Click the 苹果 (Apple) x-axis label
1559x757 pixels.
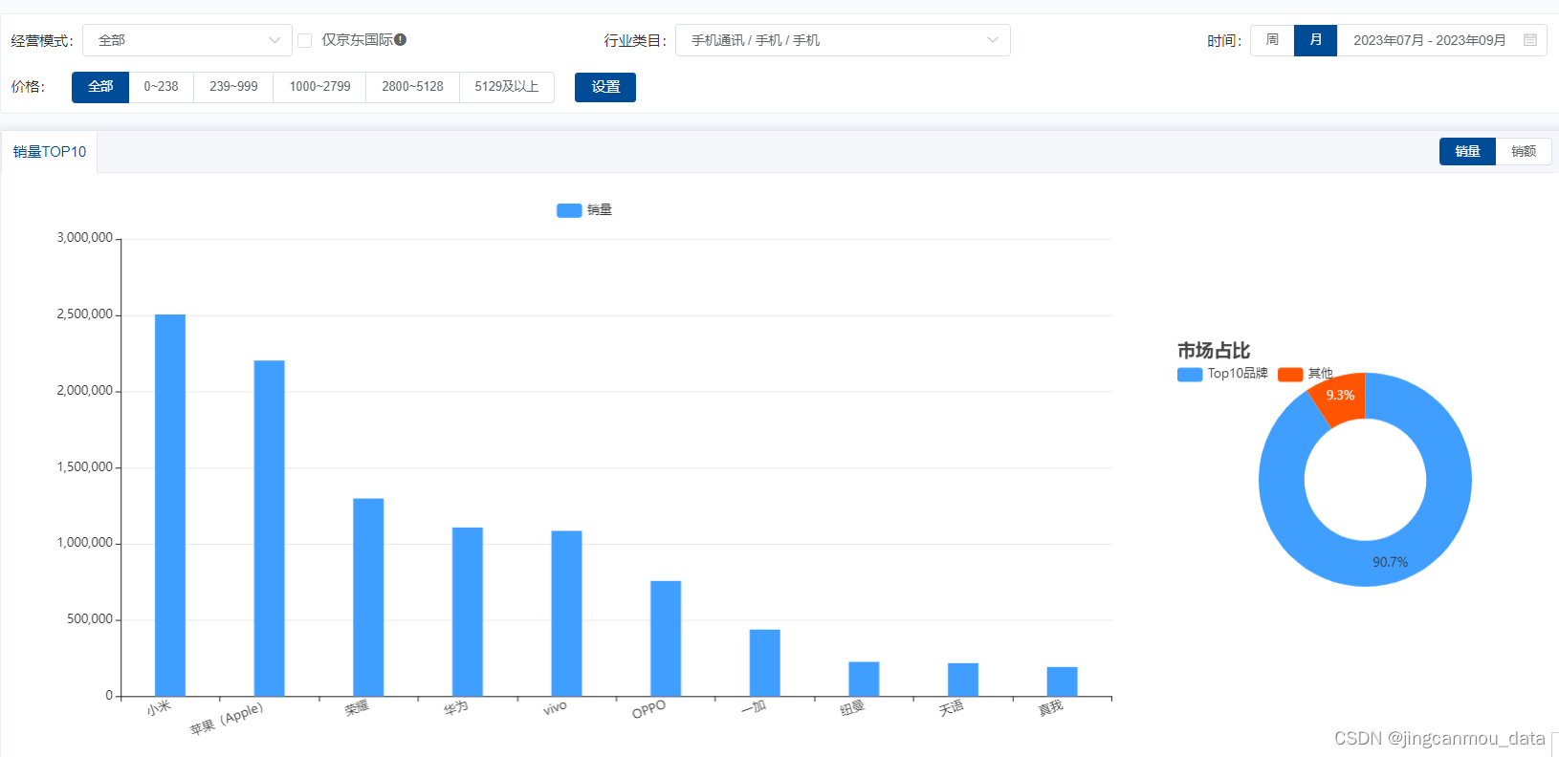227,720
